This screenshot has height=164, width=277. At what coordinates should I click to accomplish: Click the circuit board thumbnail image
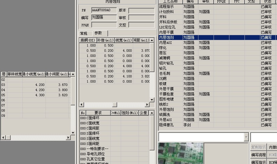(181, 153)
